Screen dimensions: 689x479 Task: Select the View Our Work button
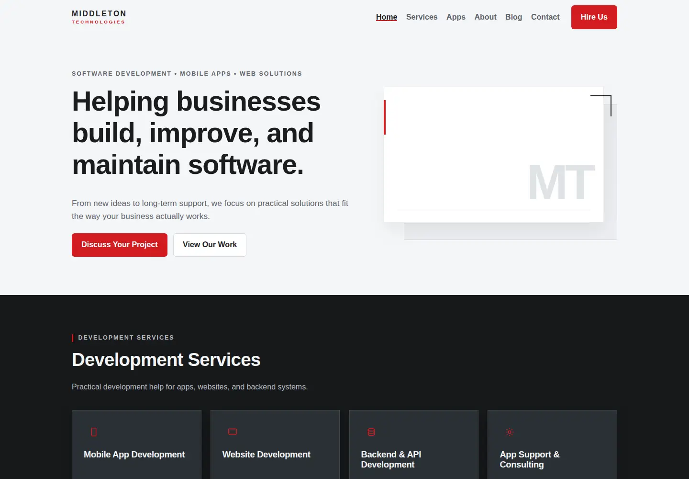[x=210, y=245]
